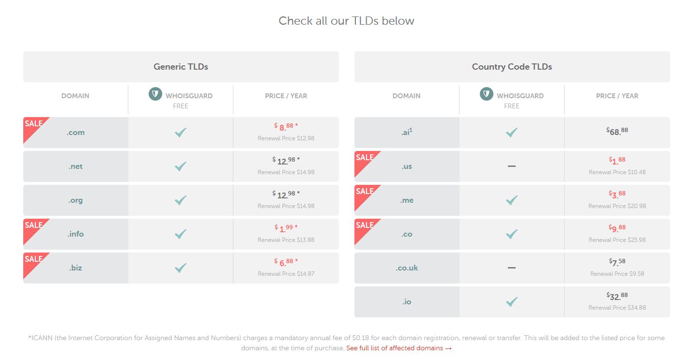This screenshot has height=359, width=689.
Task: Click the WhoisGuard shield icon in Generic TLDs
Action: coord(155,94)
